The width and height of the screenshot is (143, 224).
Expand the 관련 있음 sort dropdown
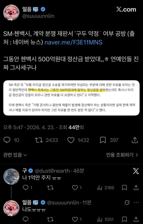(x=15, y=155)
